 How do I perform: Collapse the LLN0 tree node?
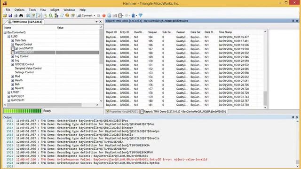9,37
